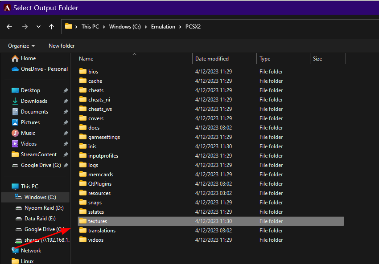This screenshot has height=264, width=379.
Task: Open the Network location icon
Action: point(15,251)
